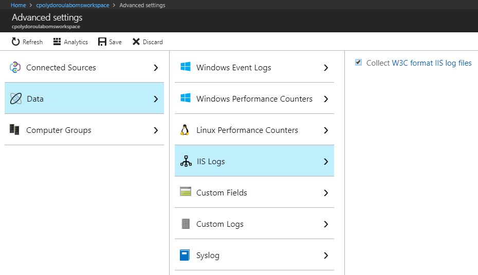This screenshot has width=478, height=275.
Task: Click the Discard X icon
Action: [x=136, y=42]
